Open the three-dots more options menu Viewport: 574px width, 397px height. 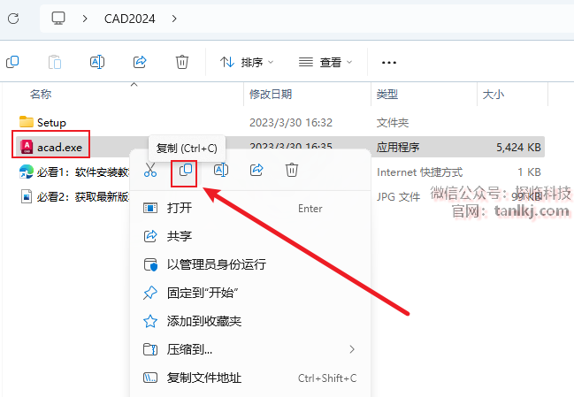pos(389,63)
